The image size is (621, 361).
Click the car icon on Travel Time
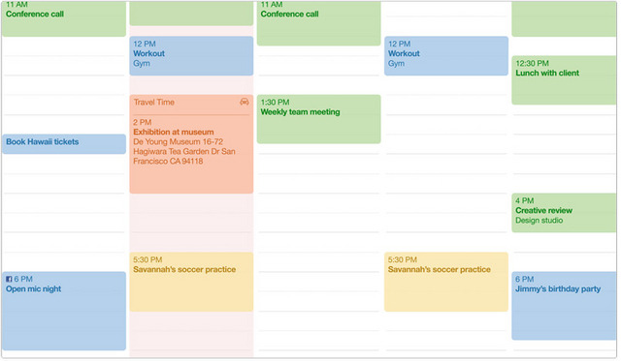point(245,102)
